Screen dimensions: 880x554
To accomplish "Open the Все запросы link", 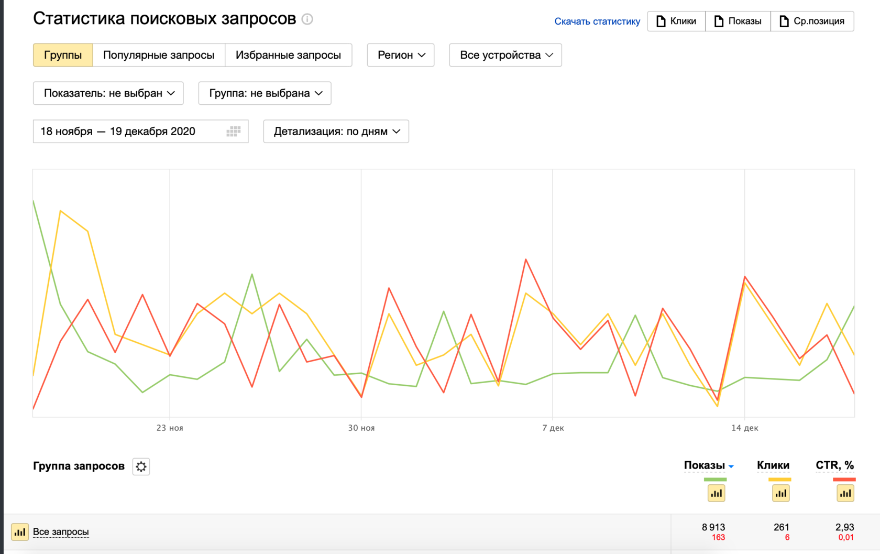I will tap(61, 532).
